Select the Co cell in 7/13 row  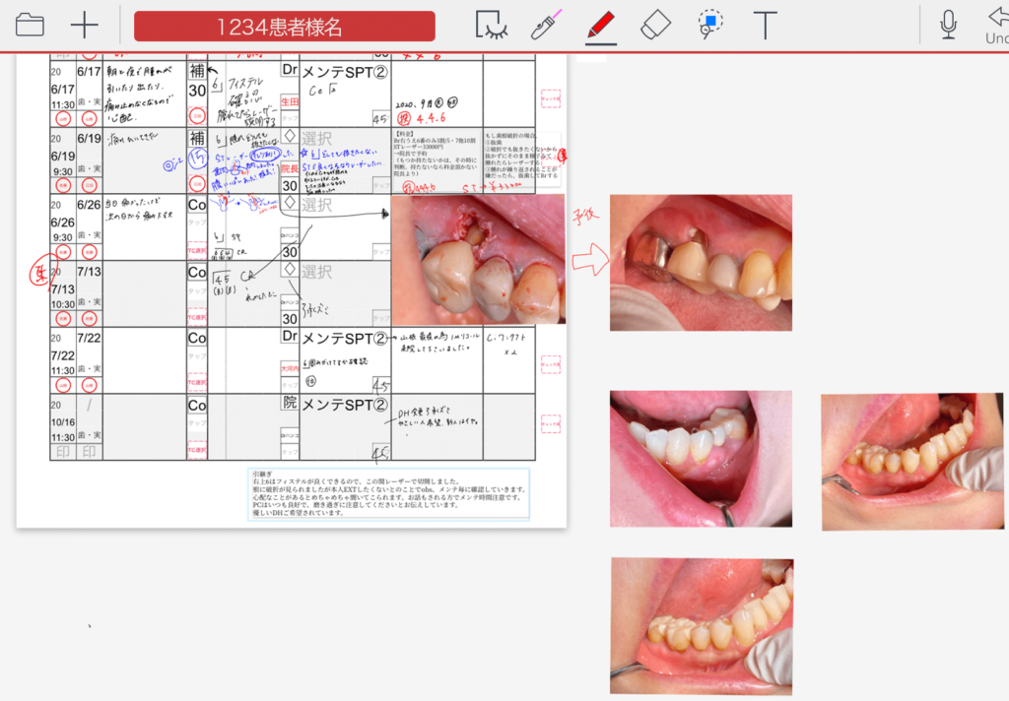197,272
